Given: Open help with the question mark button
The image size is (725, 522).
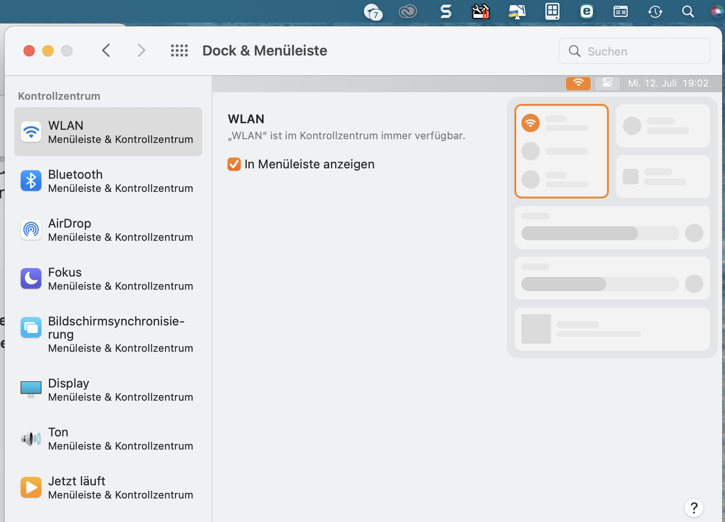Looking at the screenshot, I should point(694,508).
